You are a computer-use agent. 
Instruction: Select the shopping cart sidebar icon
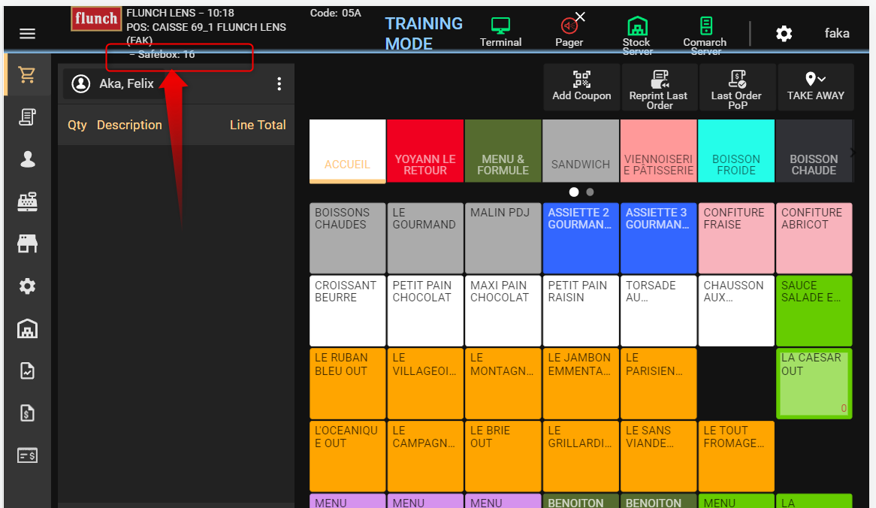coord(27,74)
